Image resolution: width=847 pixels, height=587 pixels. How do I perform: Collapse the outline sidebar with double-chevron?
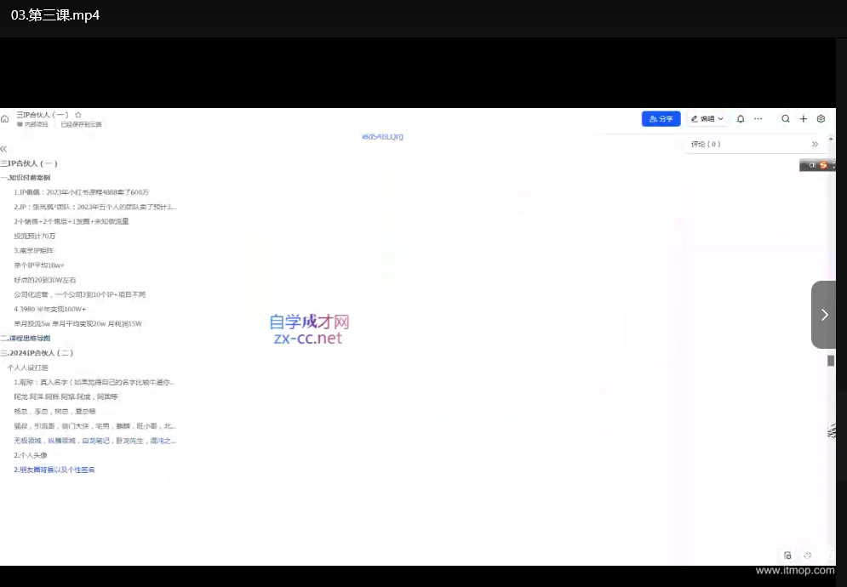pyautogui.click(x=4, y=149)
